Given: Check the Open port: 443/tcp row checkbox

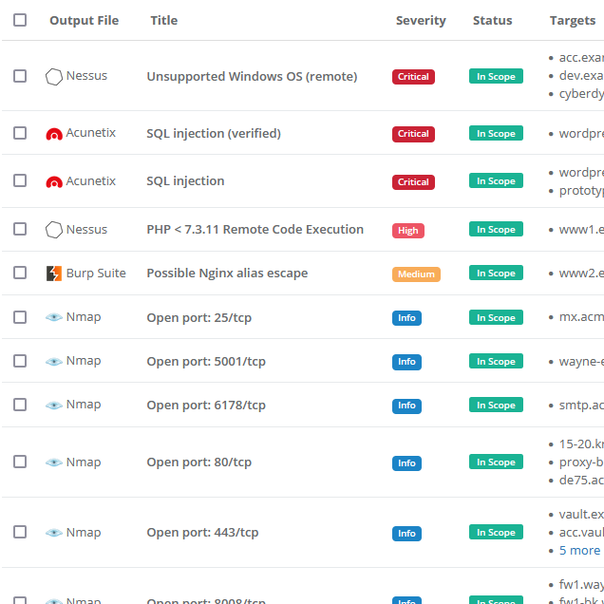Looking at the screenshot, I should pos(20,532).
